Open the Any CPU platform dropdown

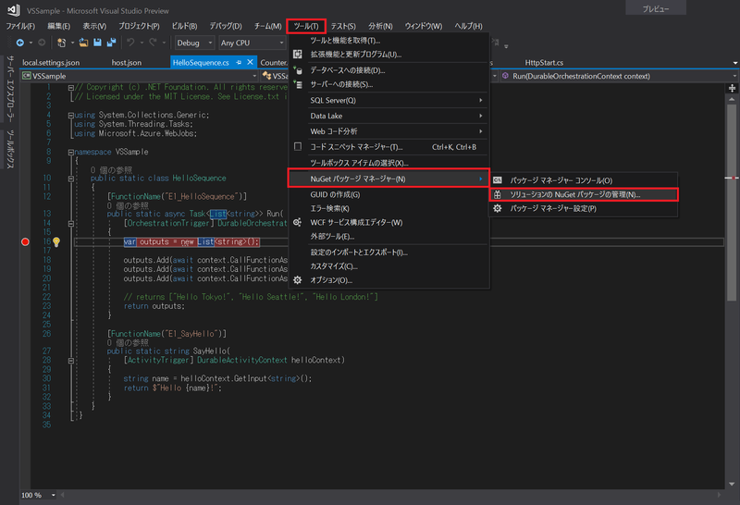pos(252,43)
